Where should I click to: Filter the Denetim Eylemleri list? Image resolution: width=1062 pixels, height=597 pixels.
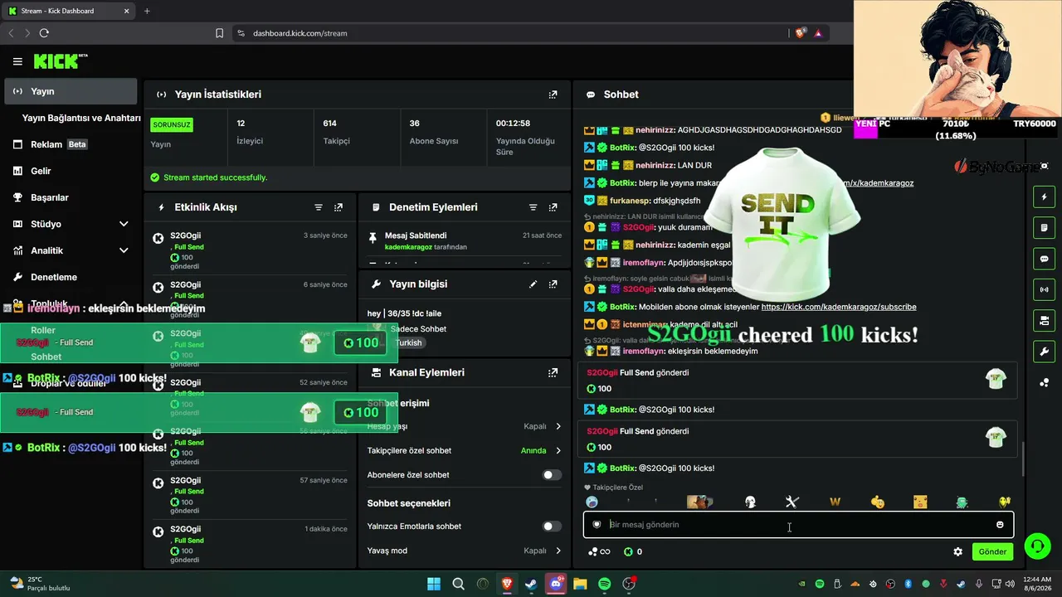tap(533, 207)
